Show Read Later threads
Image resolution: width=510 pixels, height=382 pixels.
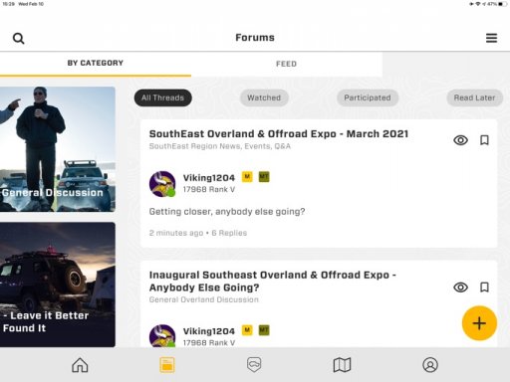pyautogui.click(x=474, y=97)
